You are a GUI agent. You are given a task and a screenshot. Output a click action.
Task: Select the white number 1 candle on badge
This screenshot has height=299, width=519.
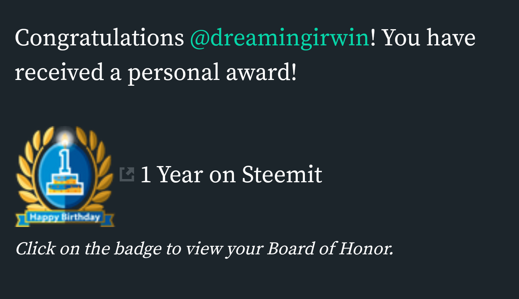(x=65, y=158)
